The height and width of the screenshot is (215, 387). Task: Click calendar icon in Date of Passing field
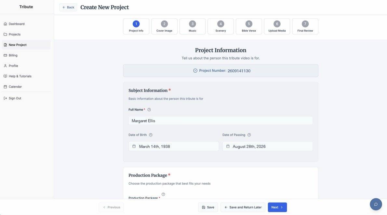[x=228, y=146]
